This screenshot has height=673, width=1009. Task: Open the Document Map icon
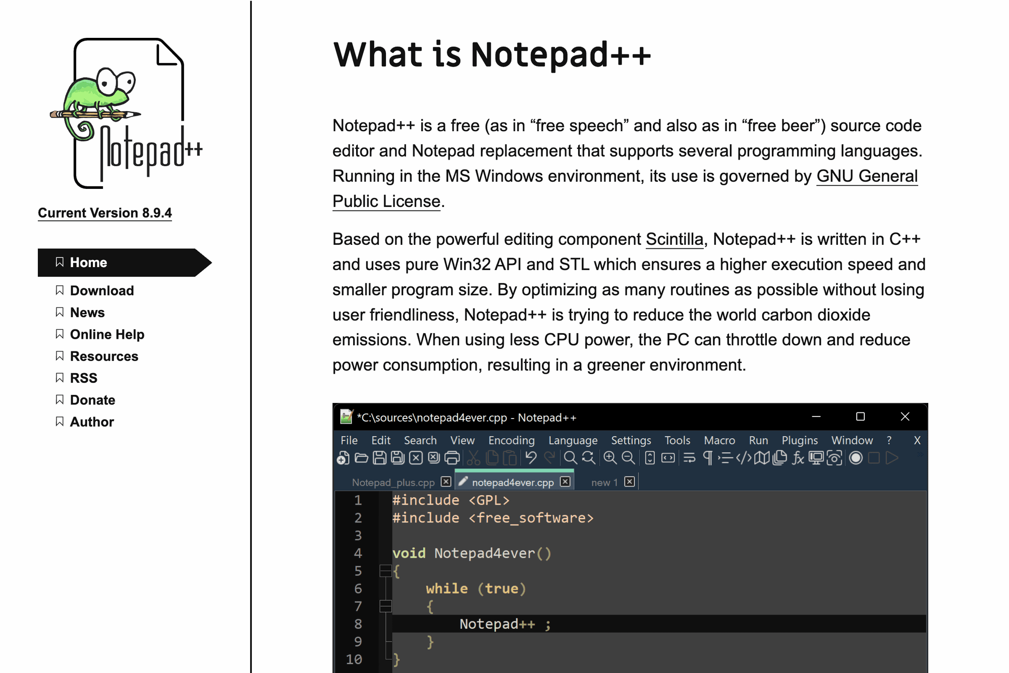762,458
